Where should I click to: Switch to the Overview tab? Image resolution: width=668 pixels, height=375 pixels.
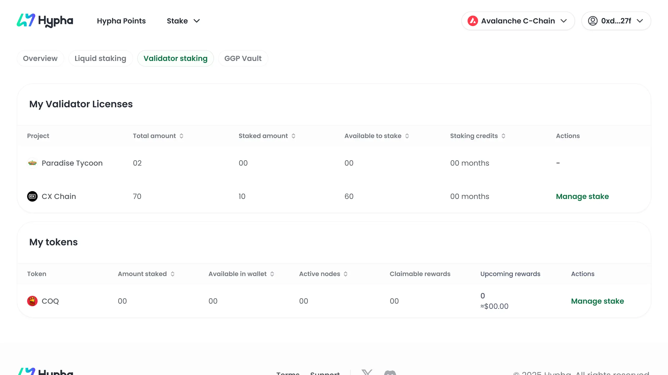click(x=40, y=58)
